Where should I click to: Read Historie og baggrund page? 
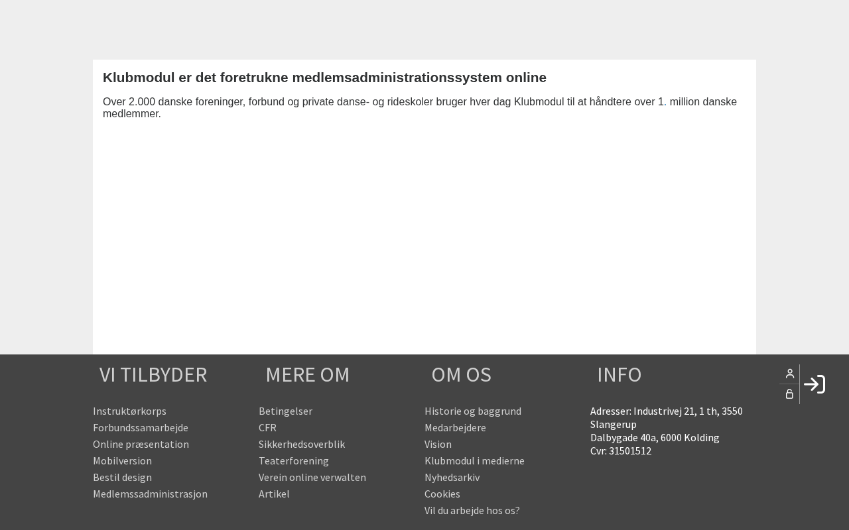(x=473, y=411)
